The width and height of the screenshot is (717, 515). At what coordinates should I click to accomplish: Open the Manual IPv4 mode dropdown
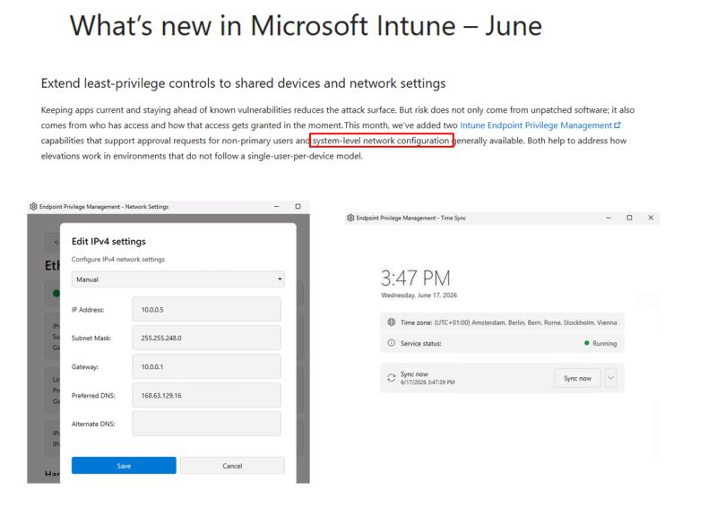177,279
